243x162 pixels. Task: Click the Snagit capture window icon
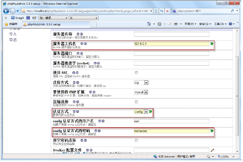(28, 18)
